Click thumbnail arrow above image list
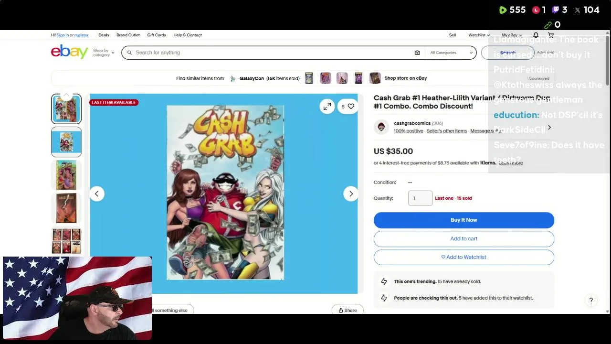Screen dimensions: 611x344 click(66, 95)
